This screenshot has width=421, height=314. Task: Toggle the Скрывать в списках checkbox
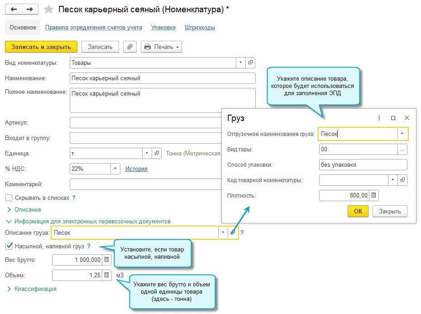9,198
